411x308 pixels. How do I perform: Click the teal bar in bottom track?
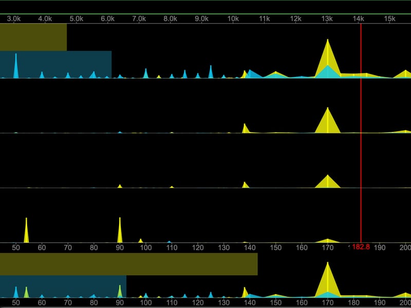point(63,286)
